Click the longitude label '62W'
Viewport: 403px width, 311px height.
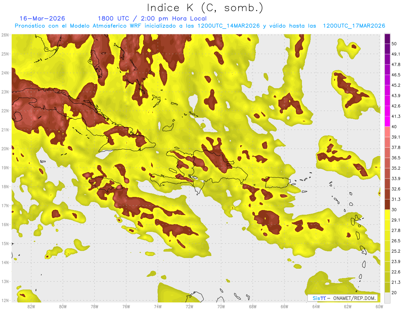point(348,307)
